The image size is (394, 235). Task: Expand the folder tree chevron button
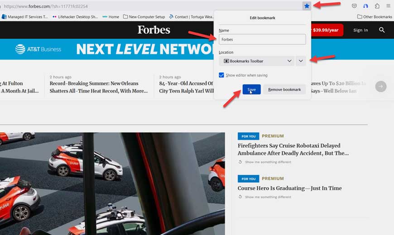[x=301, y=61]
